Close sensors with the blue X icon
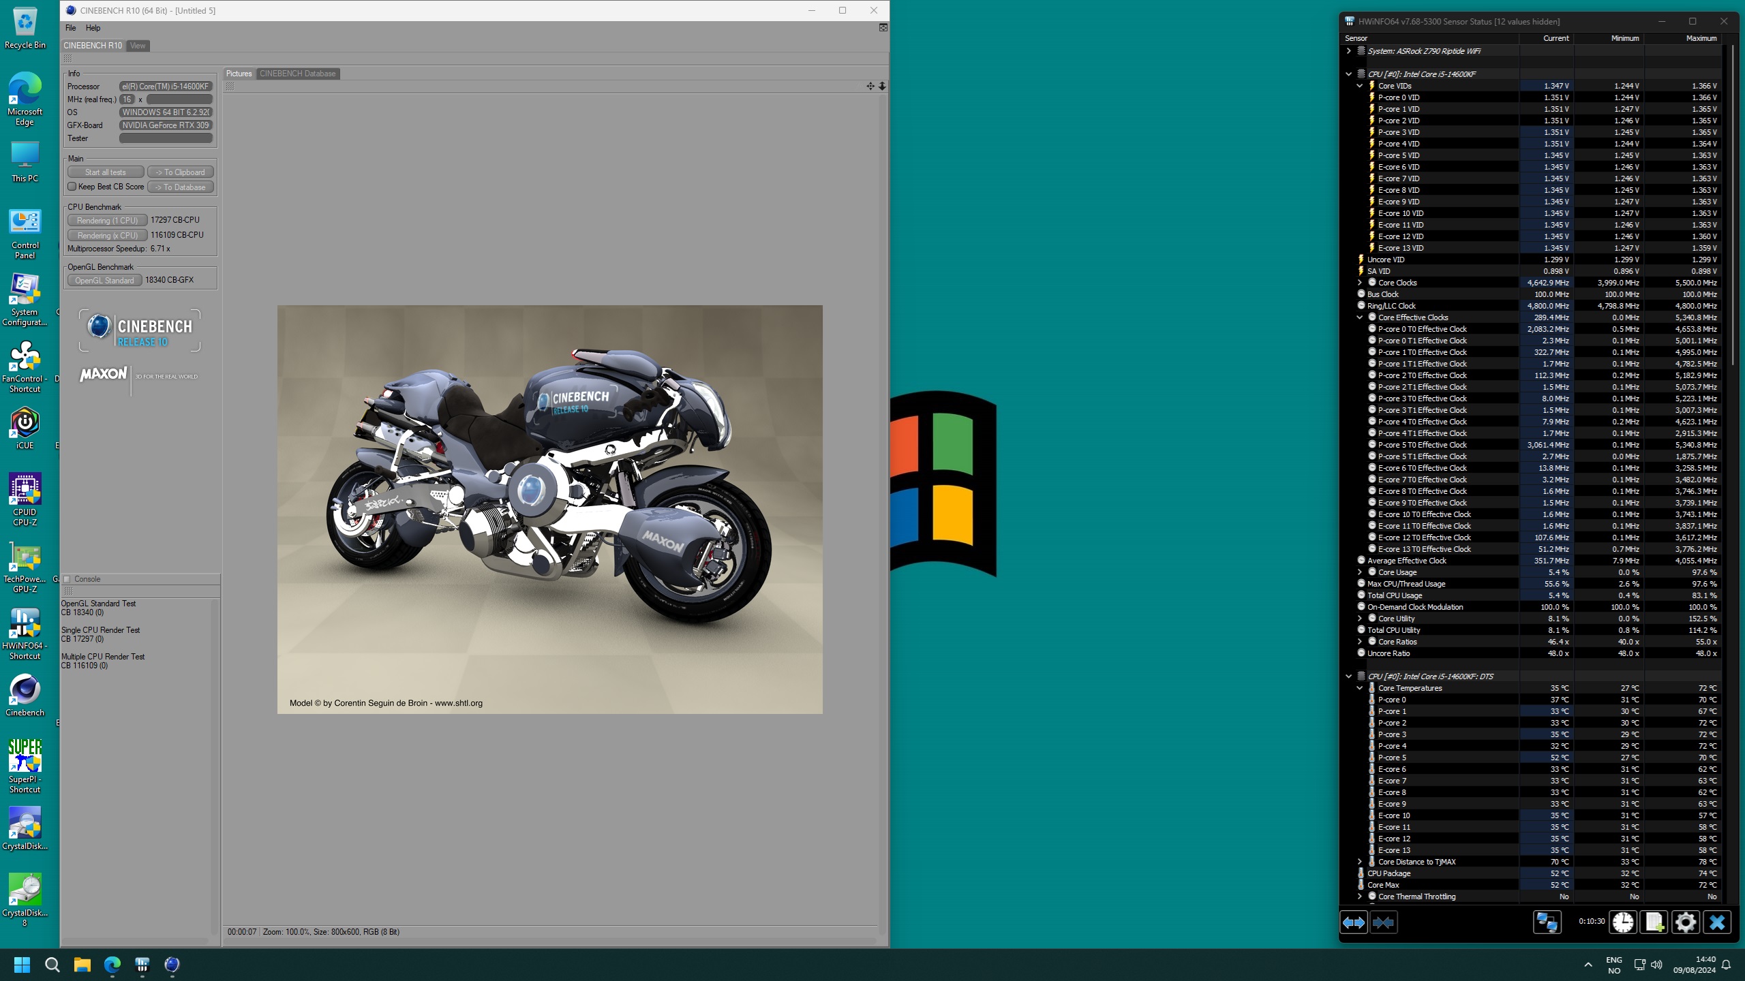Screen dimensions: 1745x981 (1716, 922)
